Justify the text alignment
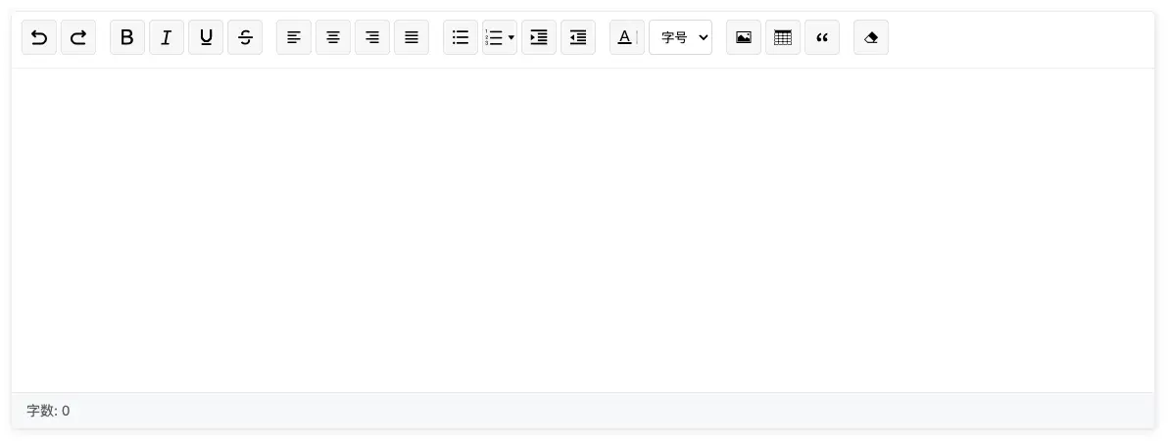1170x441 pixels. point(412,37)
